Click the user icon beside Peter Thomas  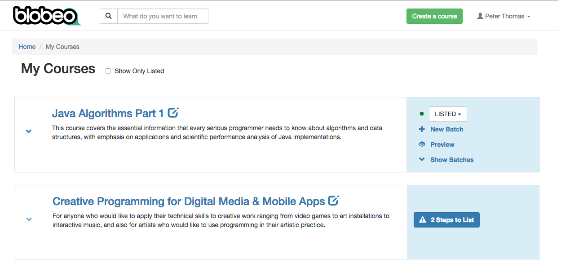(x=480, y=16)
